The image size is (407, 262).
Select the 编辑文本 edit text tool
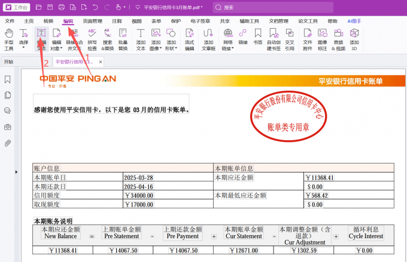coord(41,39)
